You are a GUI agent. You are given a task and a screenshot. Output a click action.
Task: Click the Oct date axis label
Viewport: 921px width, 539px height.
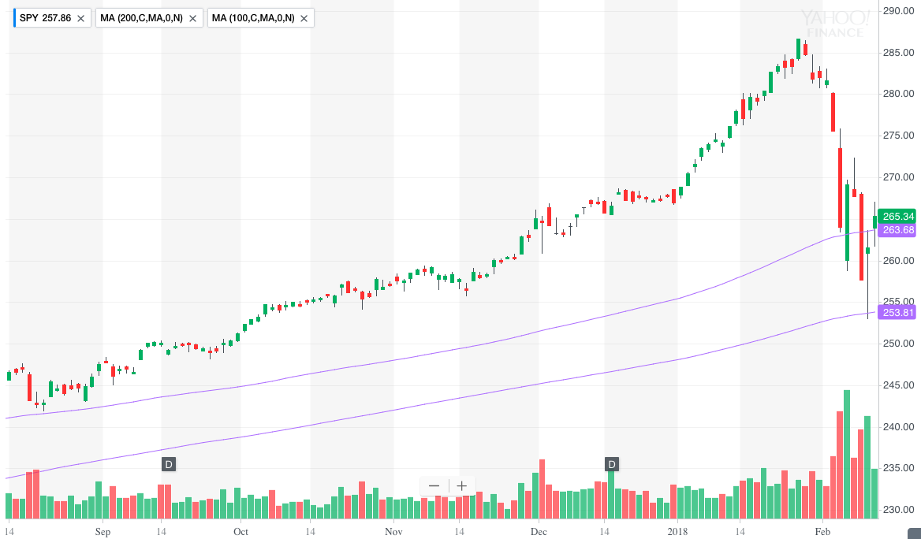click(241, 531)
